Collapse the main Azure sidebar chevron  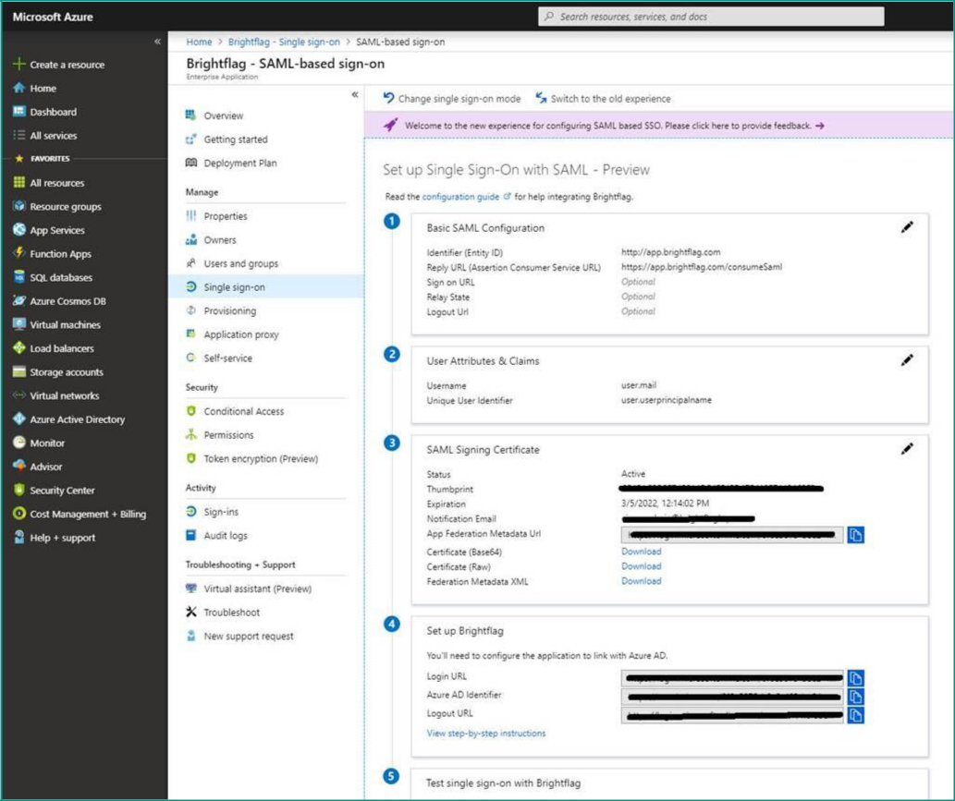tap(157, 42)
